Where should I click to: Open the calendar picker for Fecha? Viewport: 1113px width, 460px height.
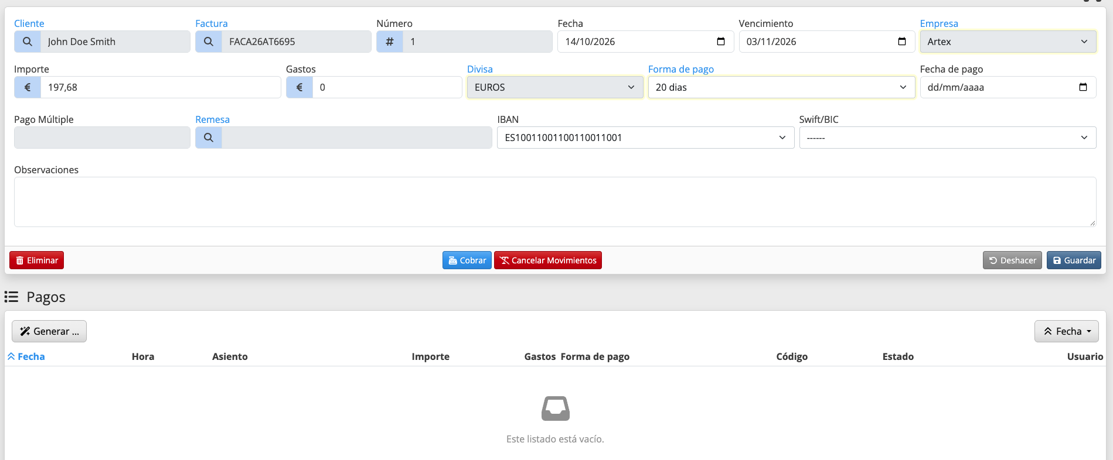tap(721, 42)
